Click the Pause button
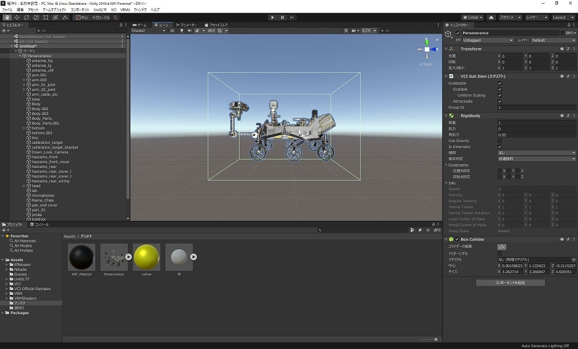 coord(282,17)
